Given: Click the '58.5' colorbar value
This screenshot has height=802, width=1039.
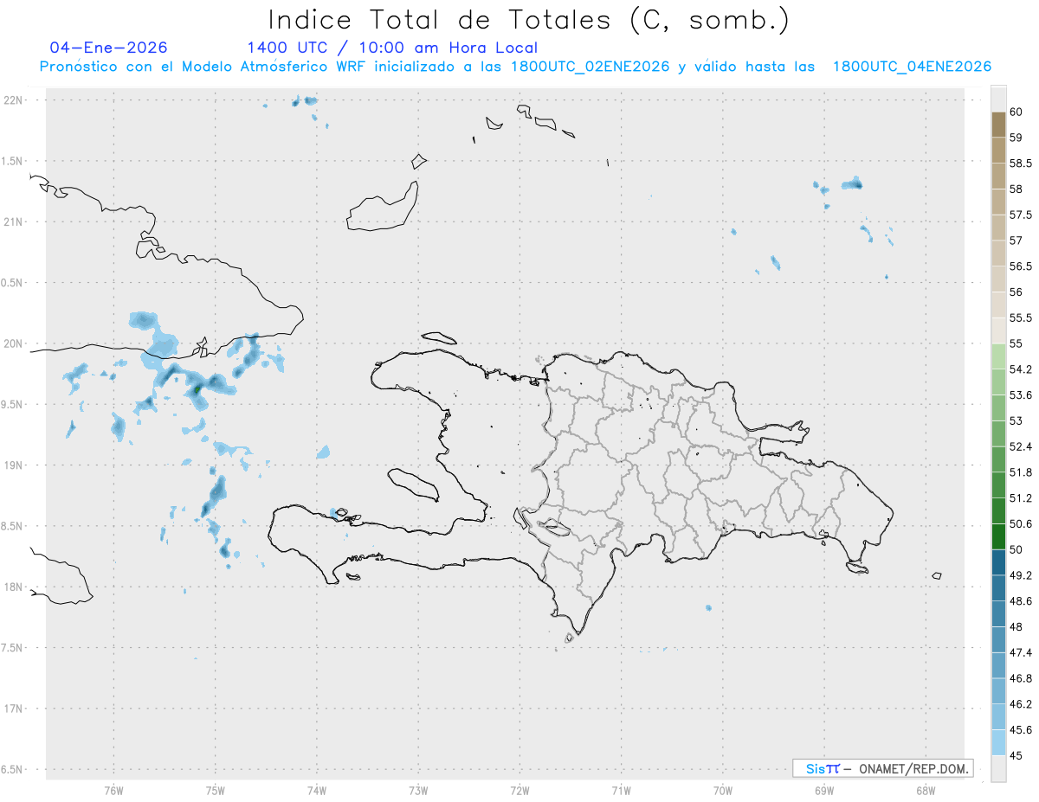Looking at the screenshot, I should pos(1020,164).
